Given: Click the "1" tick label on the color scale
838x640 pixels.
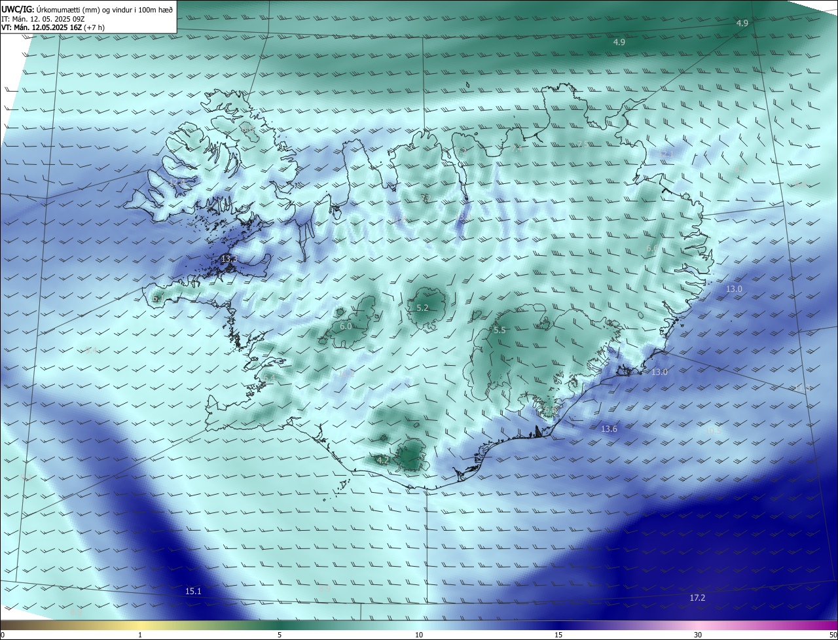Looking at the screenshot, I should tap(140, 635).
